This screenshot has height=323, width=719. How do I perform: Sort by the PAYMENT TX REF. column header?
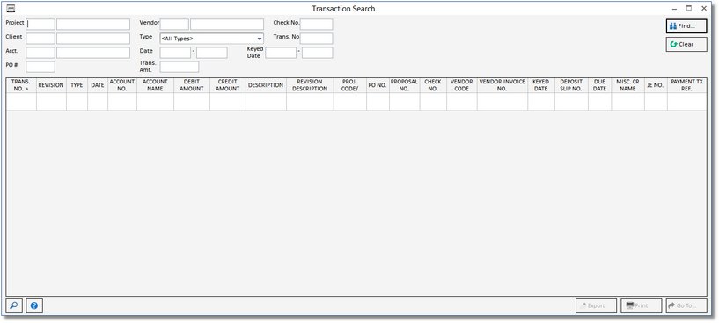687,85
